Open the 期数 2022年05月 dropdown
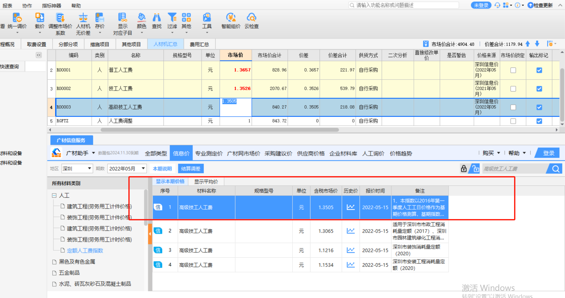The image size is (565, 298). pos(127,169)
